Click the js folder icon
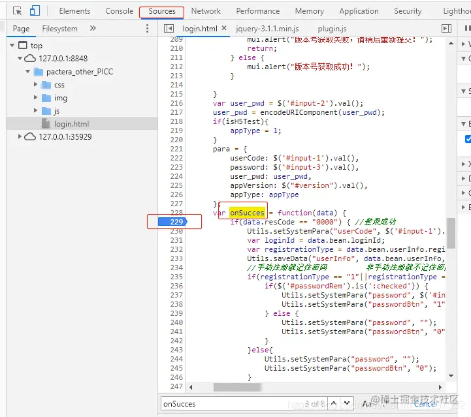The height and width of the screenshot is (417, 471). coord(46,111)
